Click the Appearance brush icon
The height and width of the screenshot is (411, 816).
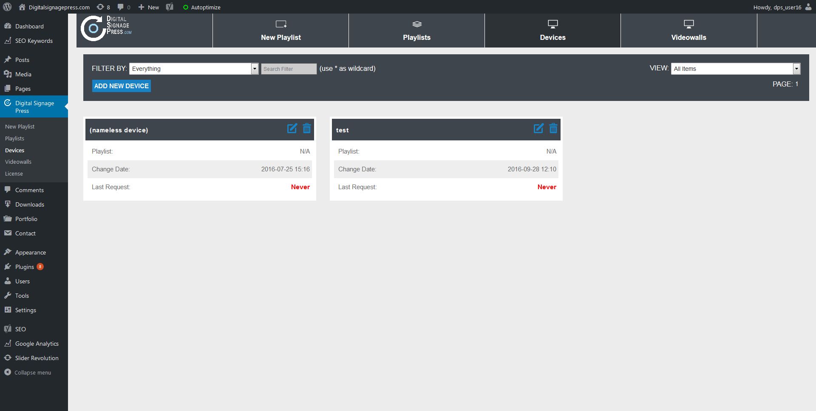click(8, 252)
